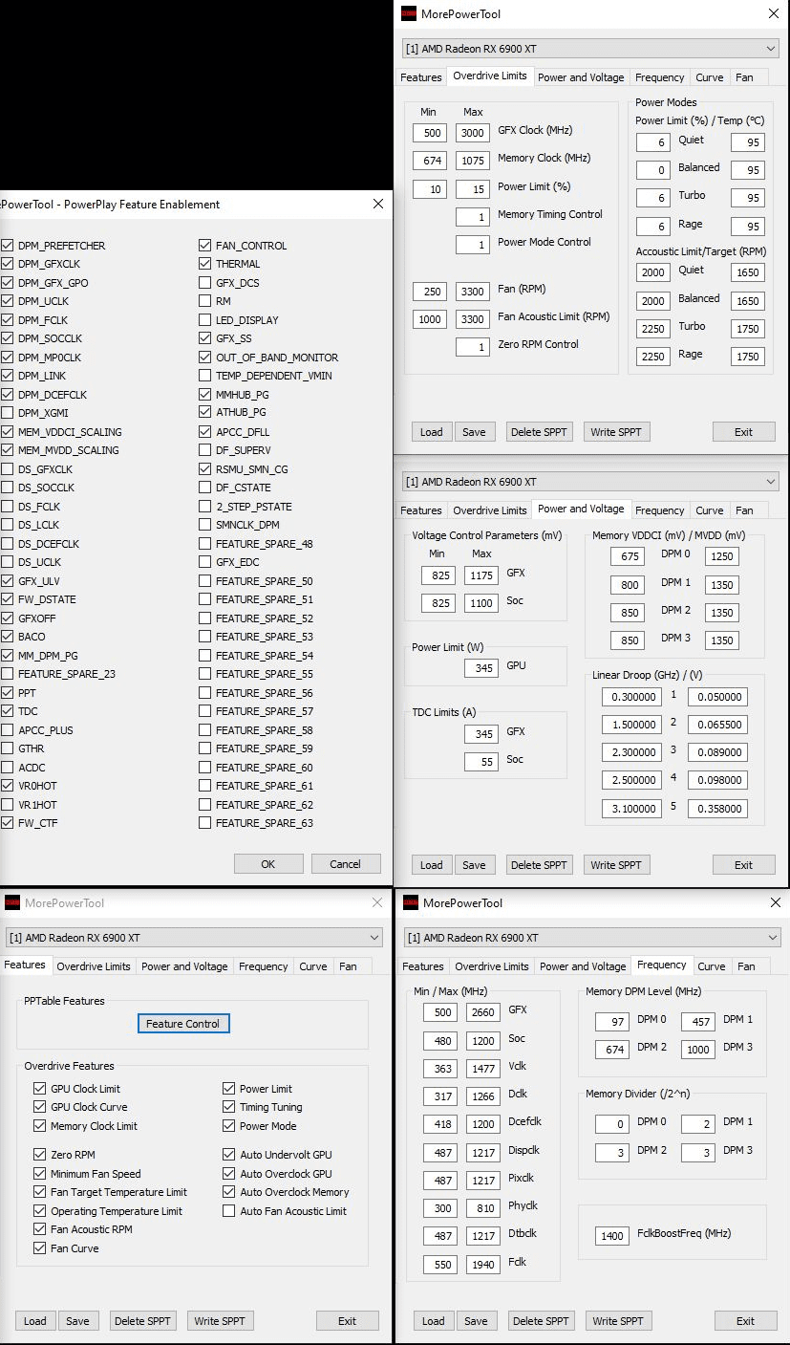Uncheck the THERMAL feature

(205, 264)
